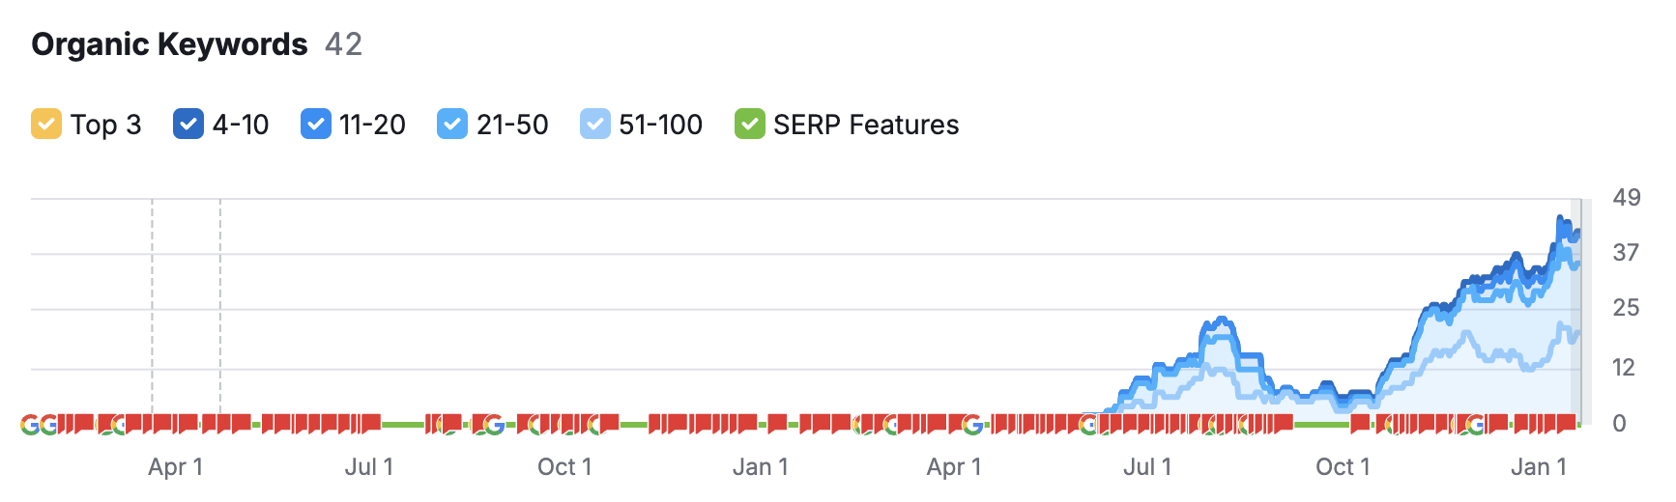The height and width of the screenshot is (502, 1676).
Task: Click the Top 3 legend label text
Action: click(x=106, y=125)
